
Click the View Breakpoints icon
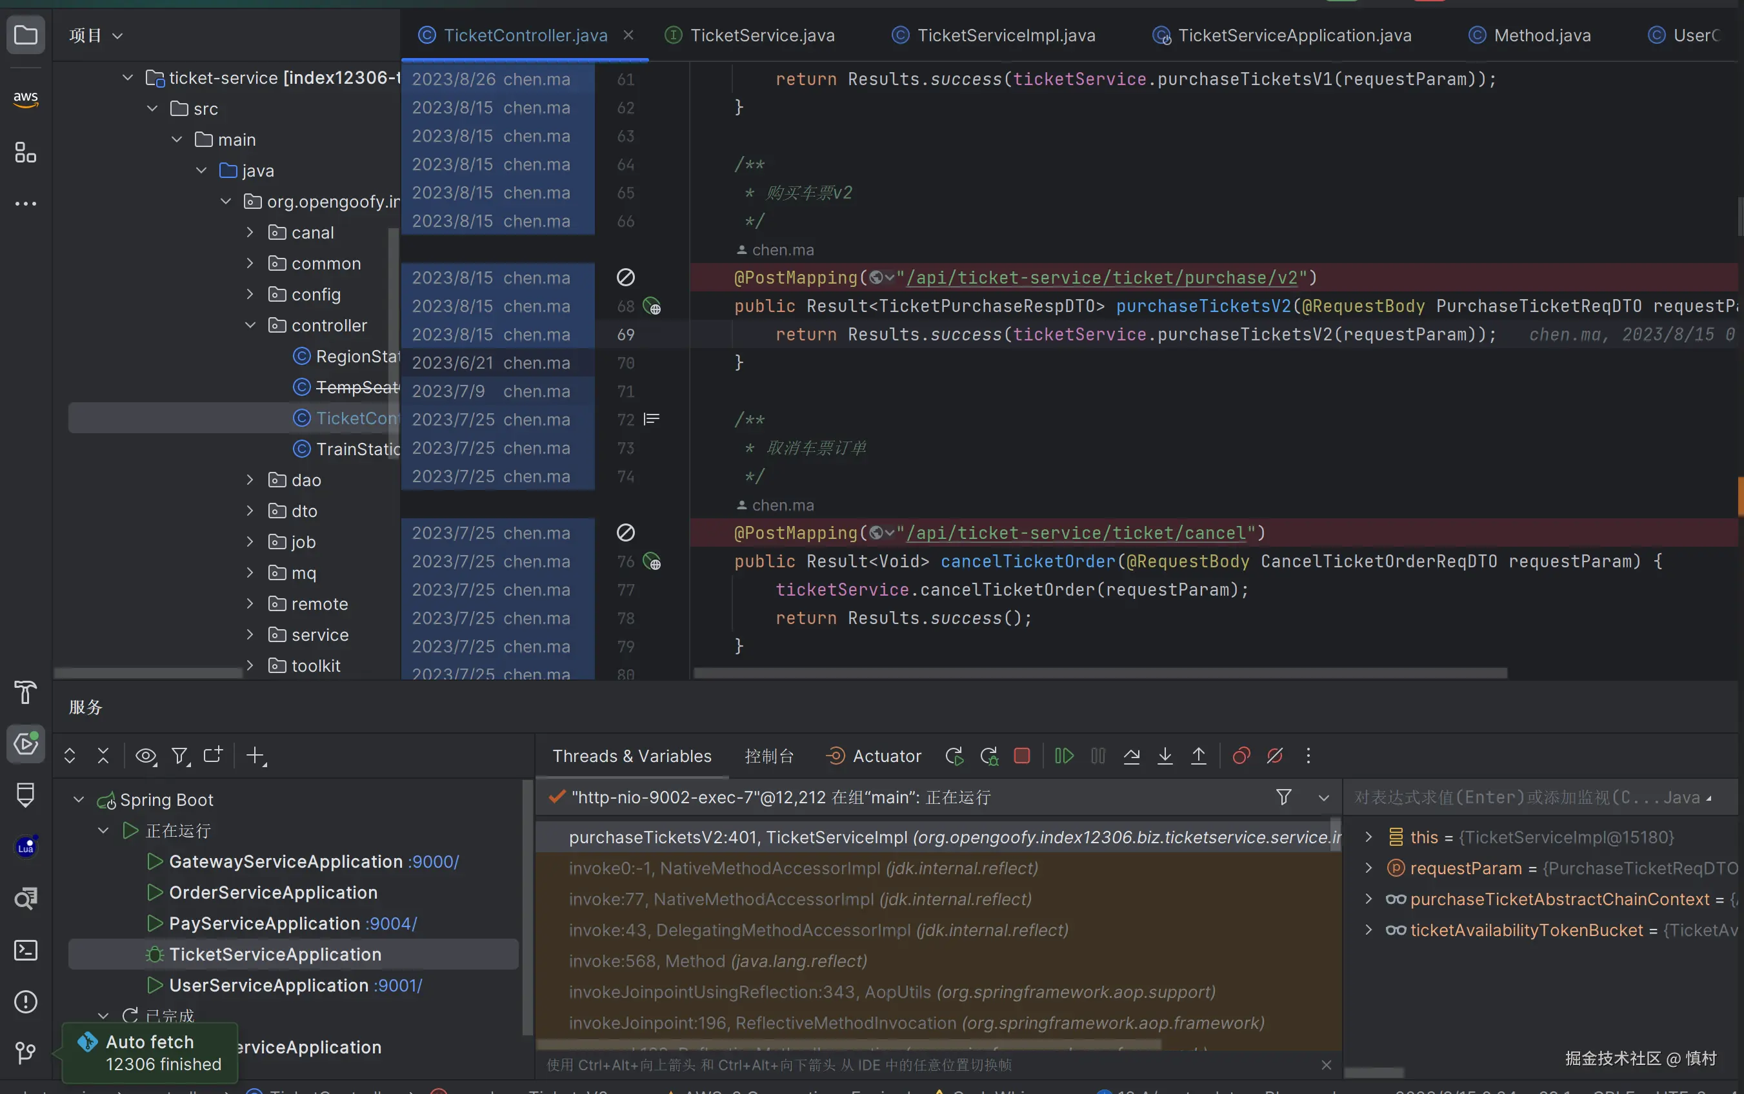[x=1241, y=756]
